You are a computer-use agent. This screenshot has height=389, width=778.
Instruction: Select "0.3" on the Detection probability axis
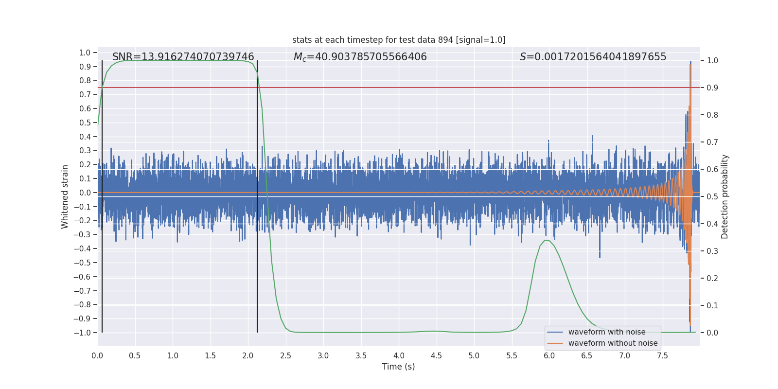712,251
